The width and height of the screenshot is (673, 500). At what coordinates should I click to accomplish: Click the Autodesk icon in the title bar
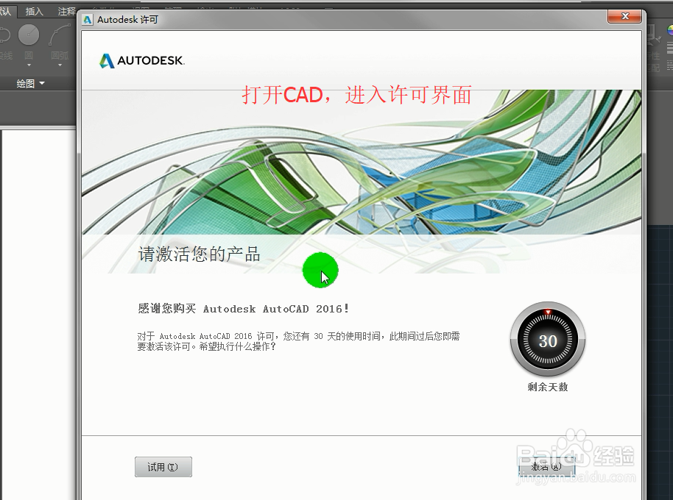(88, 20)
